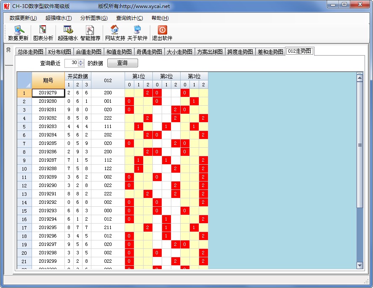
Task: Click the app logo in the title bar
Action: 6,6
